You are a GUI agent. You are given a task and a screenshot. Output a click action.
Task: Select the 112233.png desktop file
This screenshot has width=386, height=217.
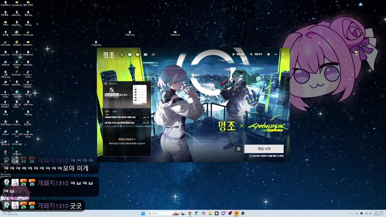coord(96,43)
